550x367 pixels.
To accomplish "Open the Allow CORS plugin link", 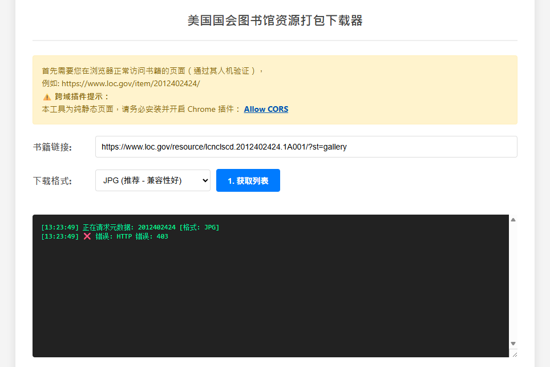I will coord(266,109).
